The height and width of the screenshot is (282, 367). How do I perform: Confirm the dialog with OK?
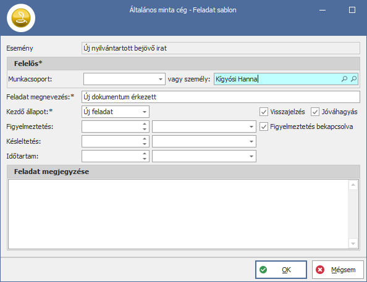point(281,270)
